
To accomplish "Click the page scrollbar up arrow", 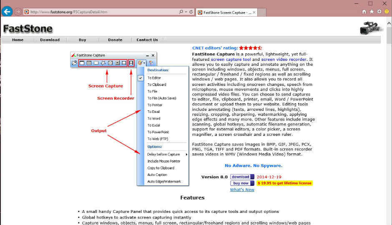I will tap(389, 23).
